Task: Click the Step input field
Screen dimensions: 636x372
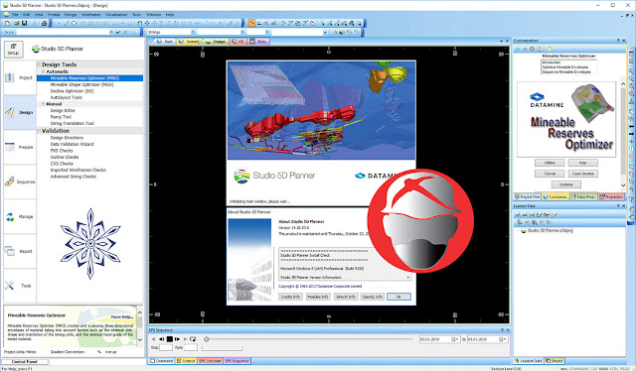Action: [x=166, y=348]
